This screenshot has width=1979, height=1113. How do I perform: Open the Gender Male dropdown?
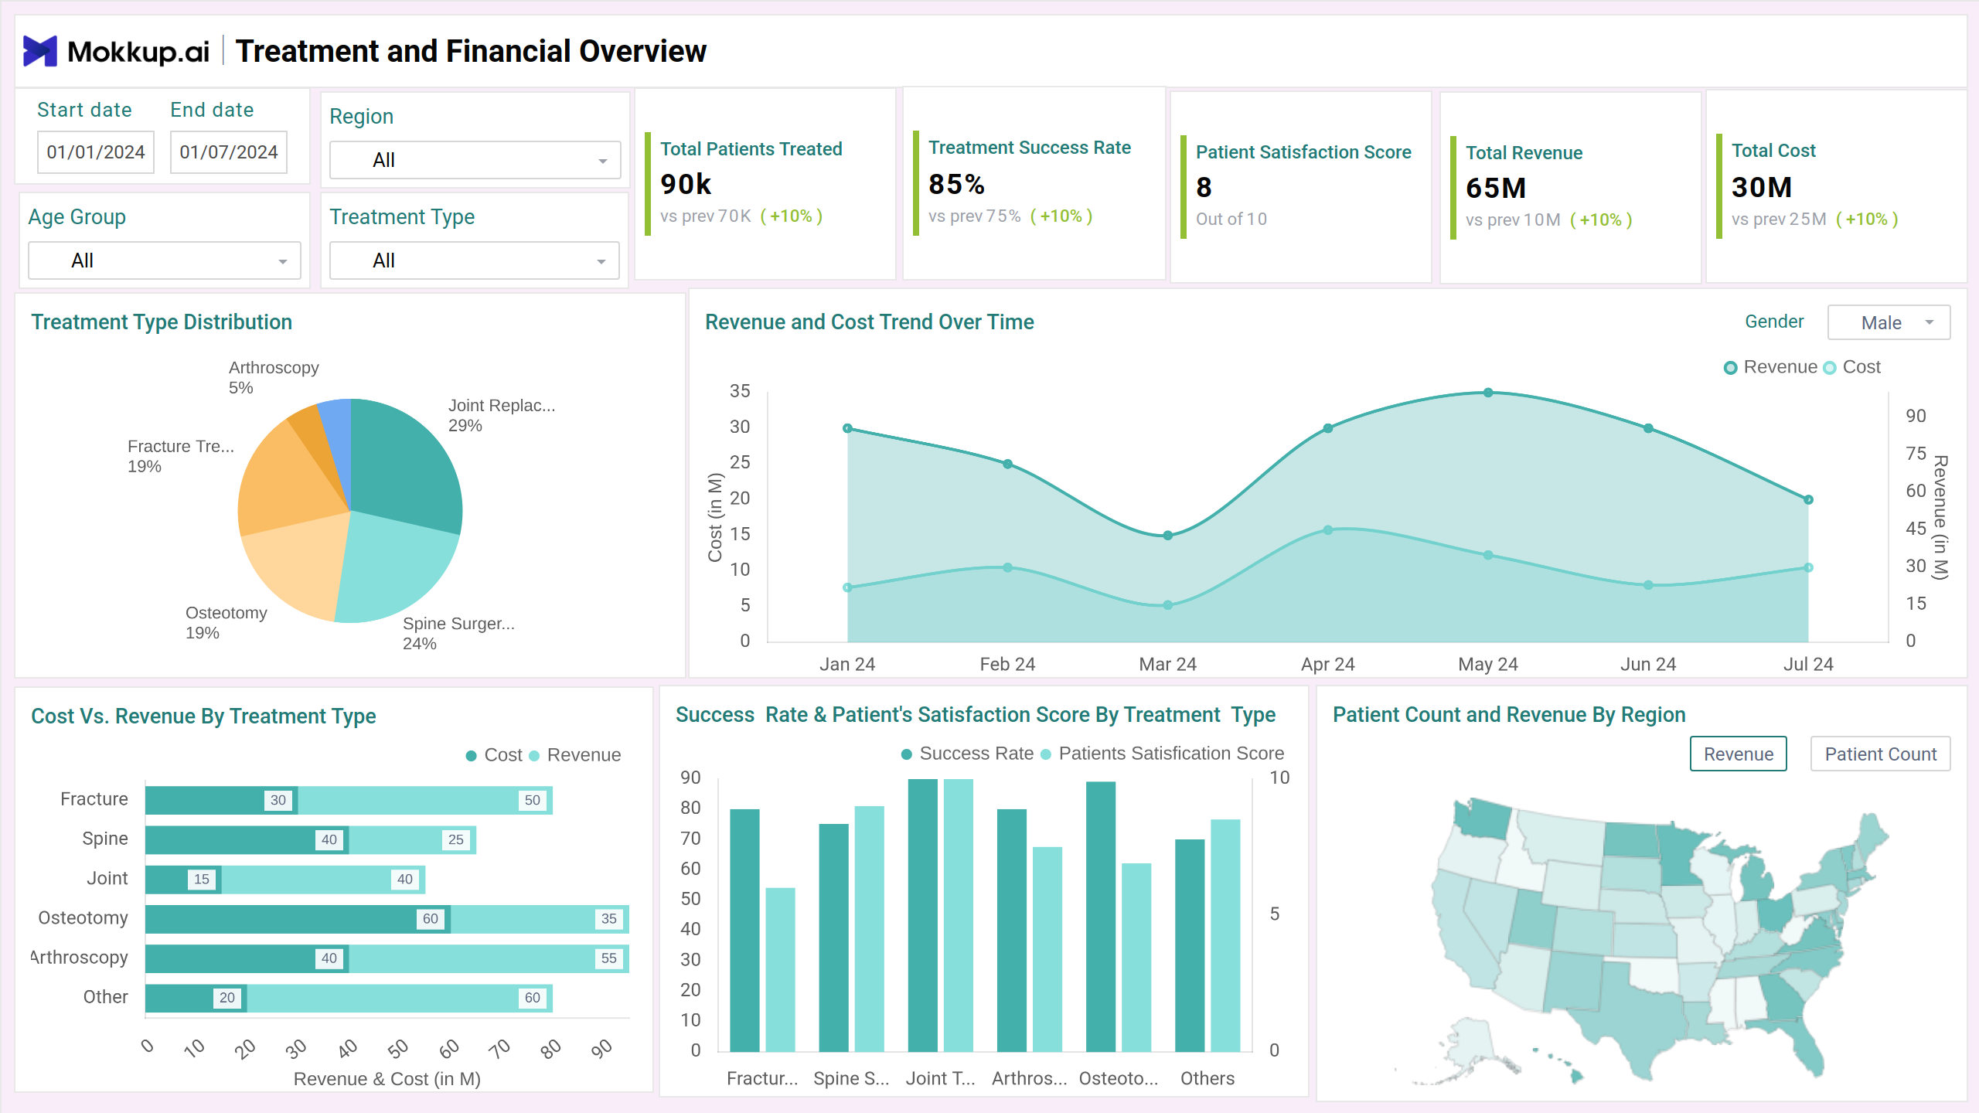(1889, 322)
